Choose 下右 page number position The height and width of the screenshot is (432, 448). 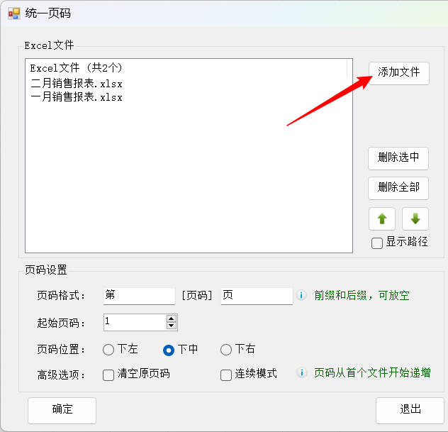[x=226, y=350]
